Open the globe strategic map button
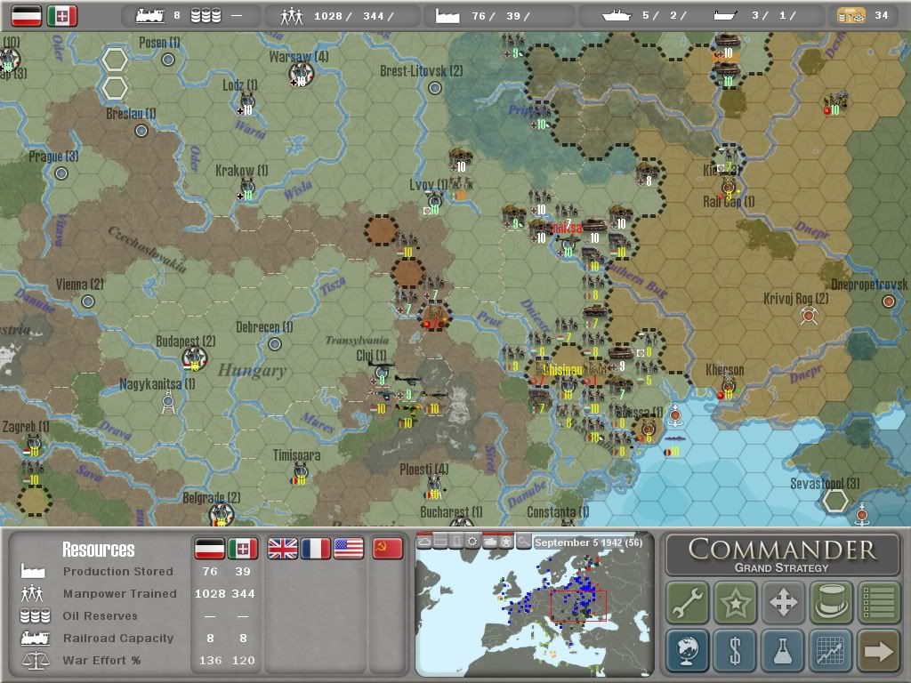 688,650
